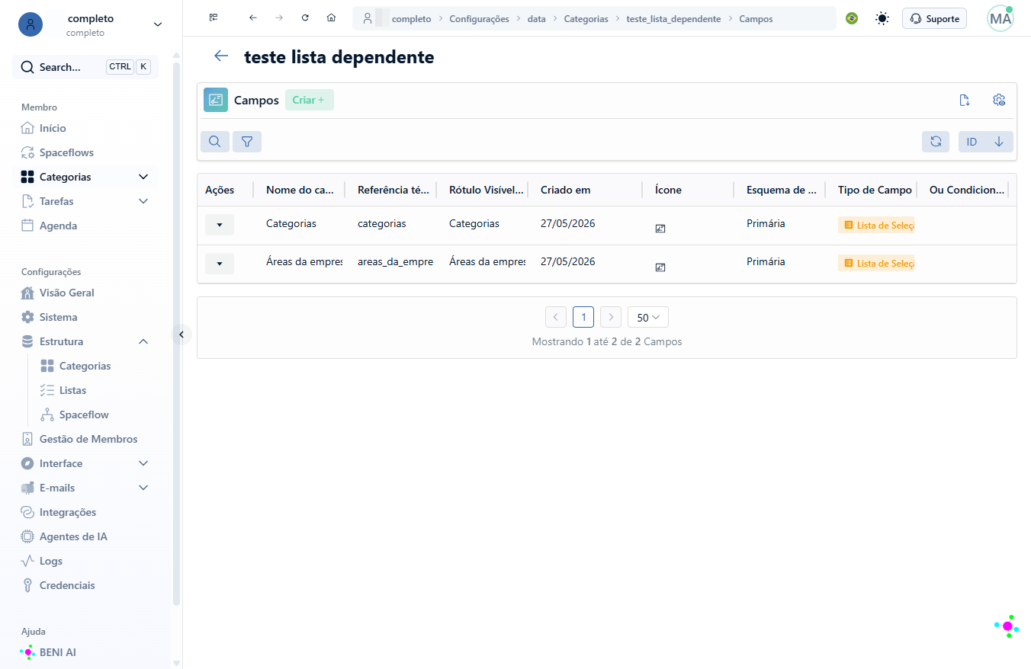
Task: Open the BENI AI floating assistant icon
Action: click(1007, 626)
